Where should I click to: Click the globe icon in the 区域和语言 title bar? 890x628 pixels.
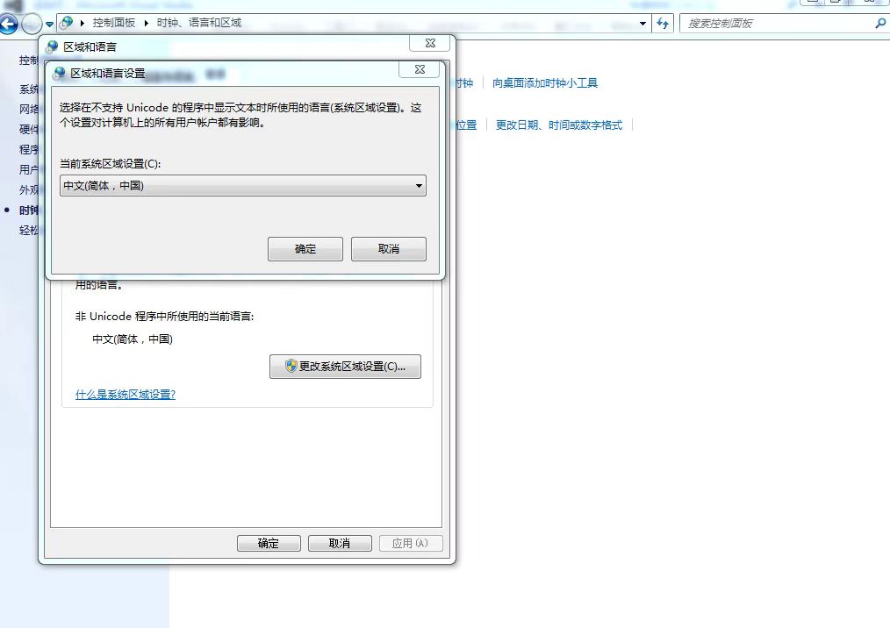(52, 46)
